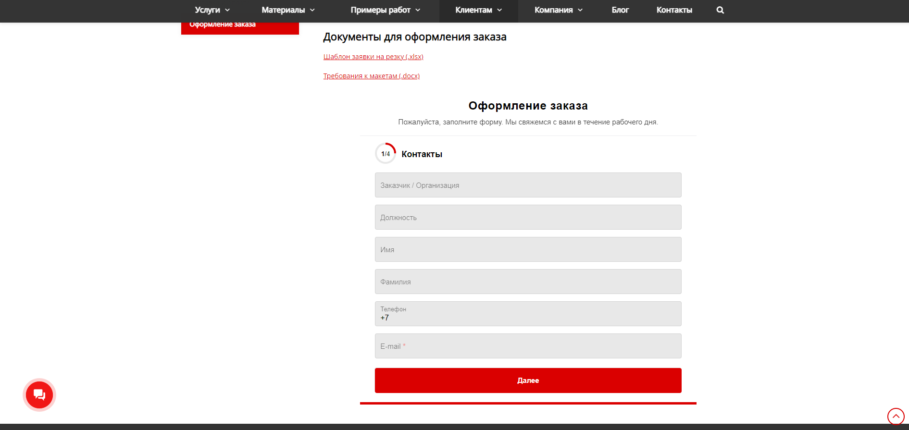The image size is (909, 430).
Task: Open the red chat widget
Action: [39, 395]
